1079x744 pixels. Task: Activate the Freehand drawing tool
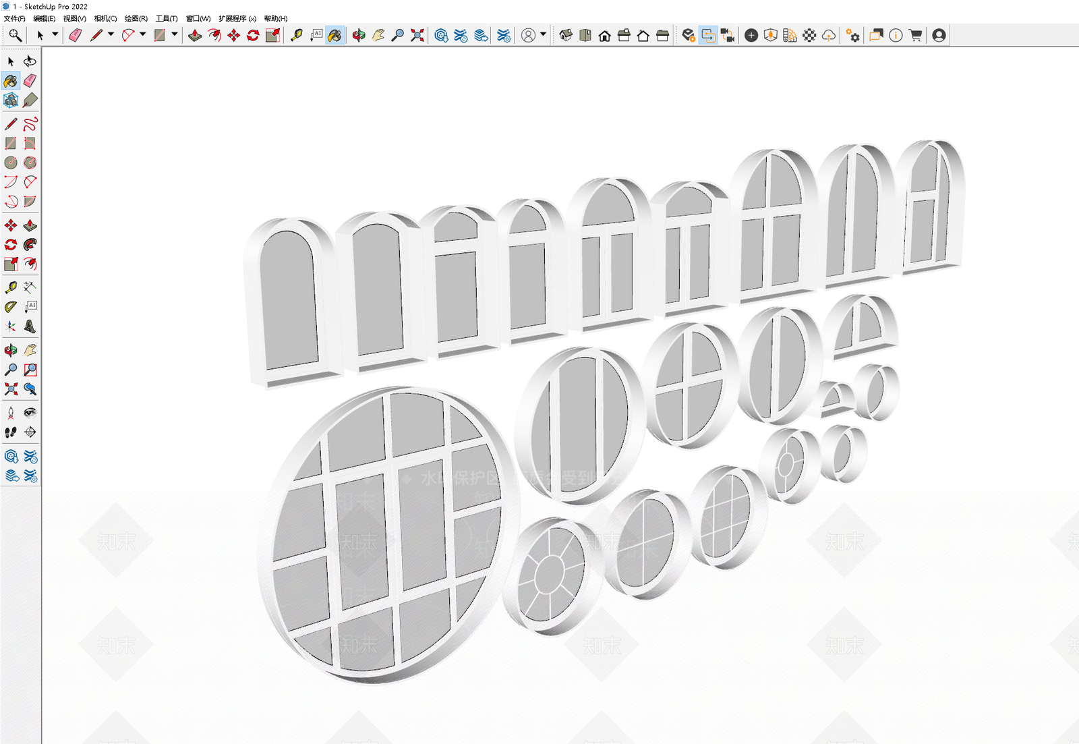pyautogui.click(x=30, y=124)
